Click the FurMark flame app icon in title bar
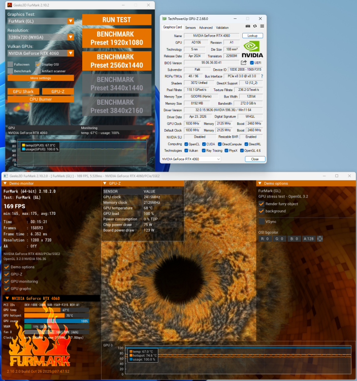 10,5
